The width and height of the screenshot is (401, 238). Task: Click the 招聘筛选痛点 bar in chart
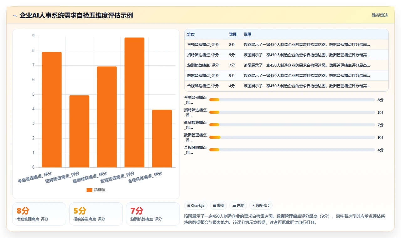[79, 131]
